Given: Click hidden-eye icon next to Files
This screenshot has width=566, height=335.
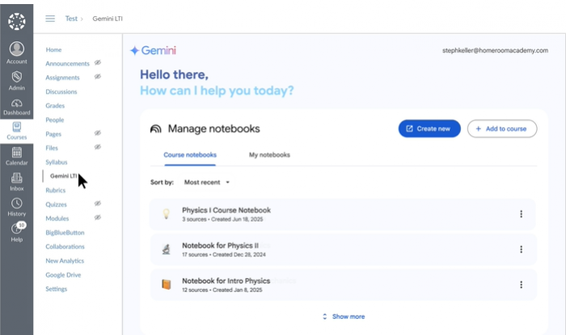Looking at the screenshot, I should click(98, 147).
